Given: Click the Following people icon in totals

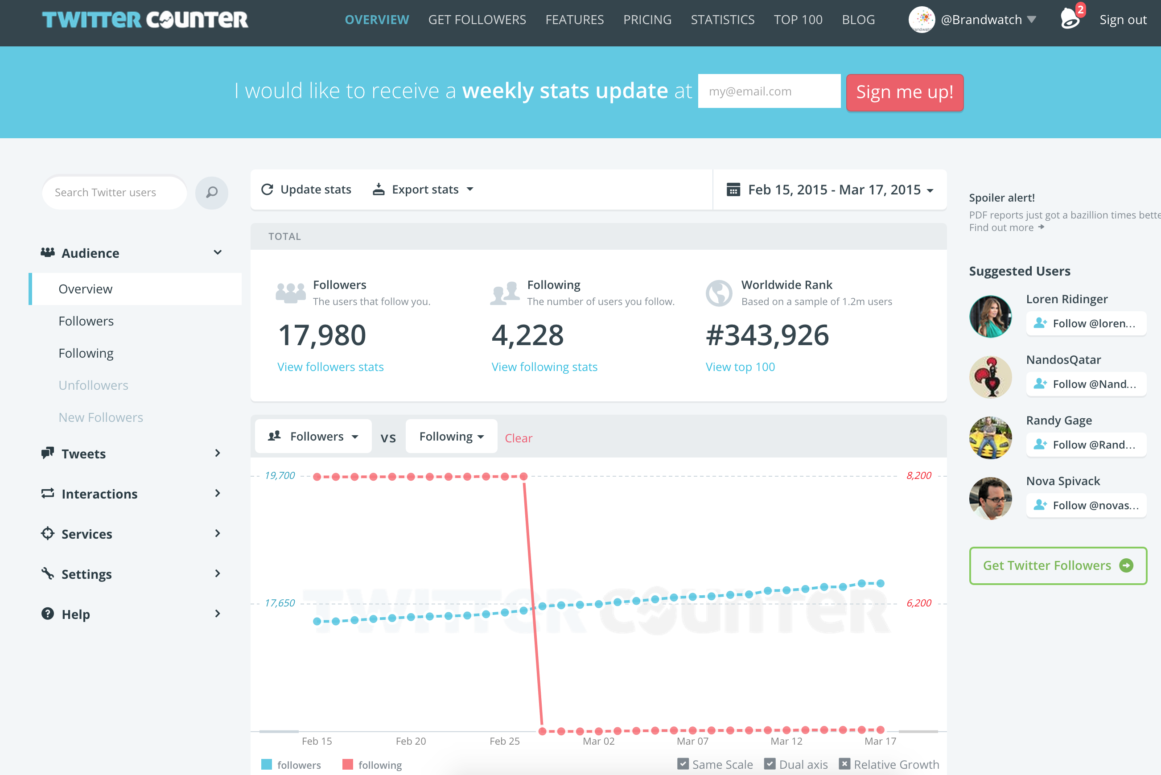Looking at the screenshot, I should tap(505, 293).
